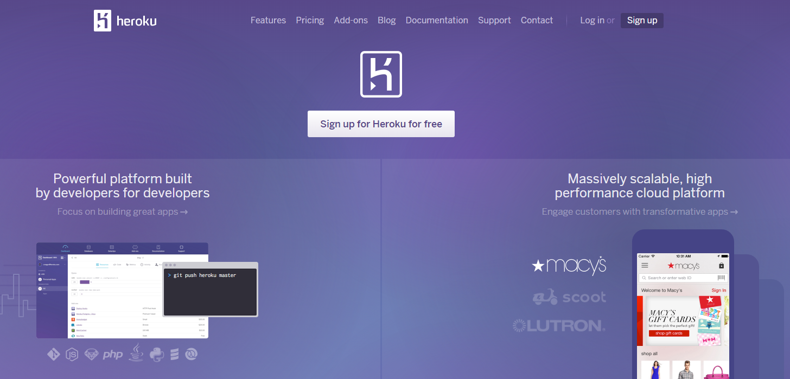Click the Macy's Gift Cards banner

pos(683,322)
